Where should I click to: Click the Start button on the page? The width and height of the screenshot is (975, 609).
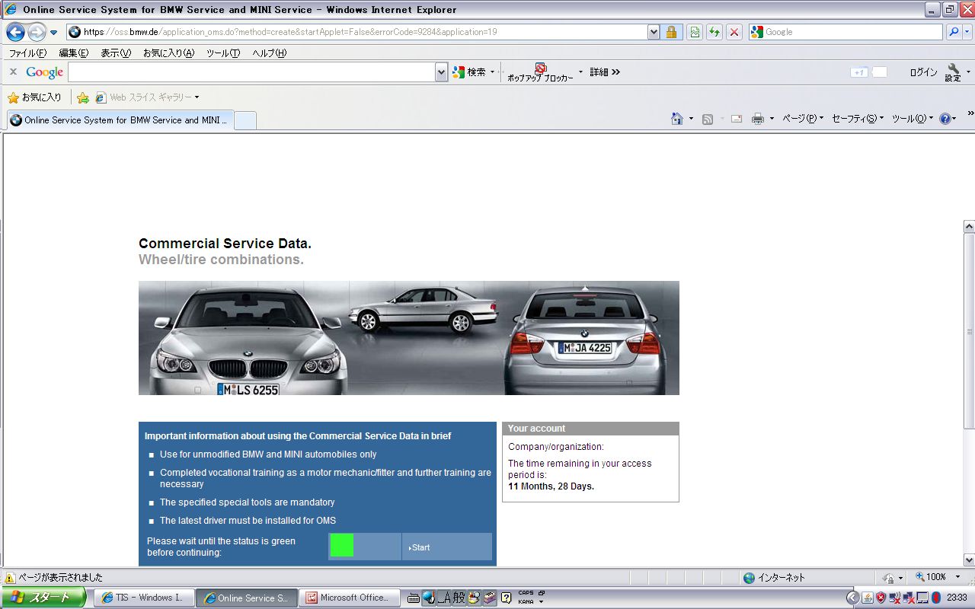(447, 547)
